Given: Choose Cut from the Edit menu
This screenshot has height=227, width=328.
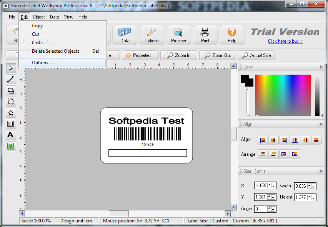Looking at the screenshot, I should point(63,34).
